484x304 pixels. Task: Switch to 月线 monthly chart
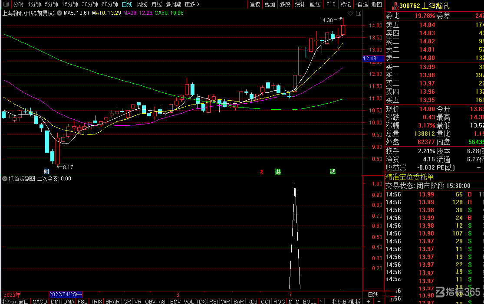[x=157, y=4]
